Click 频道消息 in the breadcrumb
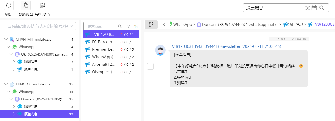 tap(295, 25)
